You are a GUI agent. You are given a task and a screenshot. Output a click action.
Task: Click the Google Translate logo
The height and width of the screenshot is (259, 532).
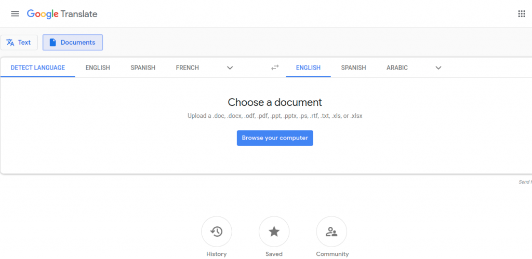(62, 14)
